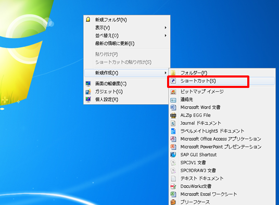The width and height of the screenshot is (279, 205).
Task: Expand the 並べ替え(O) submenu arrow
Action: point(166,35)
